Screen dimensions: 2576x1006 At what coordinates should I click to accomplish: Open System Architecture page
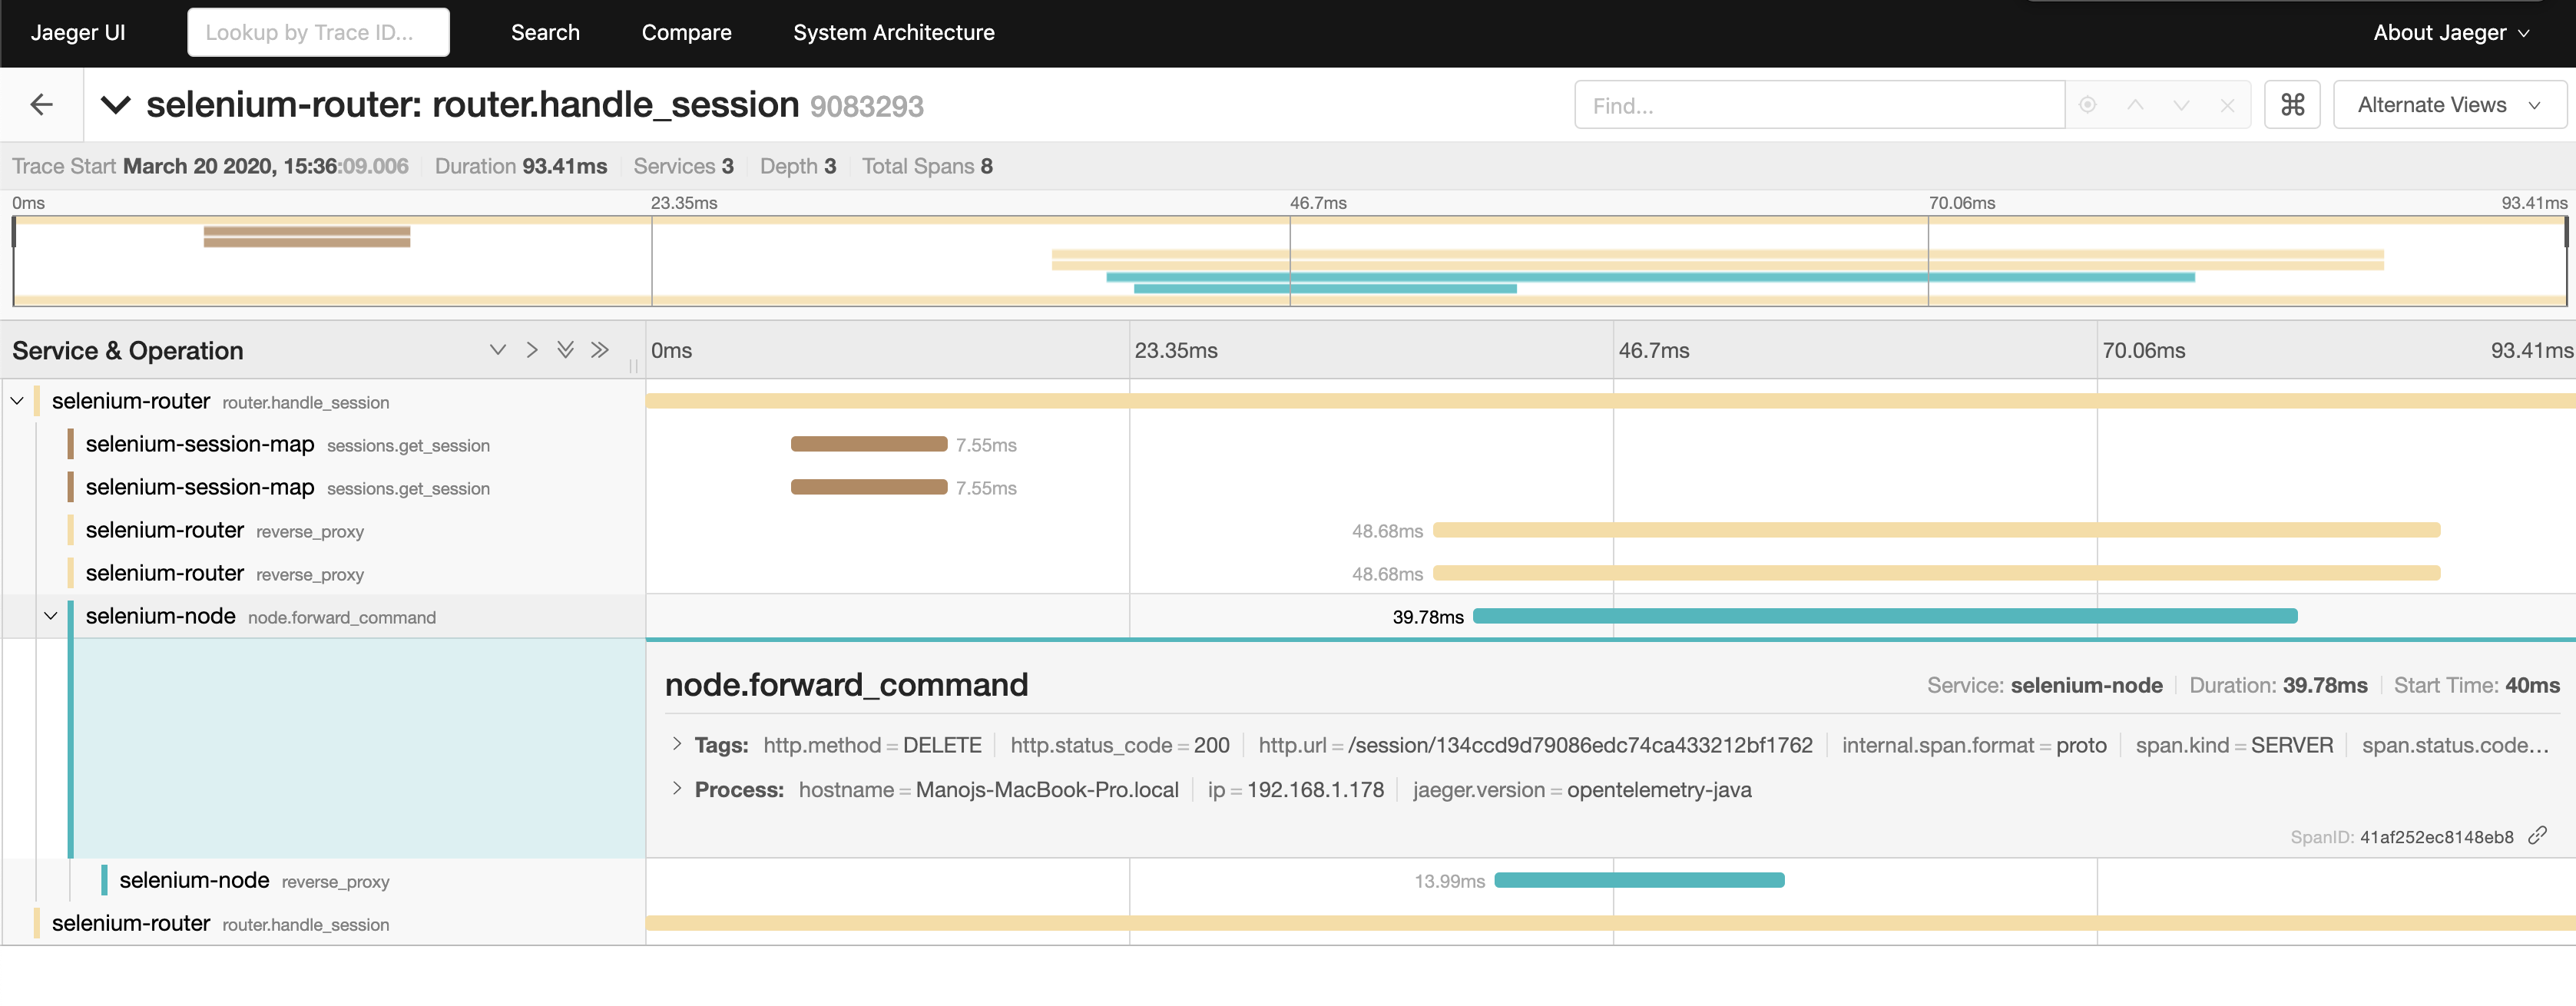pos(893,32)
